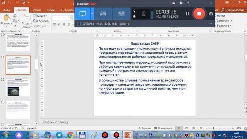Save presentation from quick access toolbar
This screenshot has width=247, height=139.
[x=3, y=2]
